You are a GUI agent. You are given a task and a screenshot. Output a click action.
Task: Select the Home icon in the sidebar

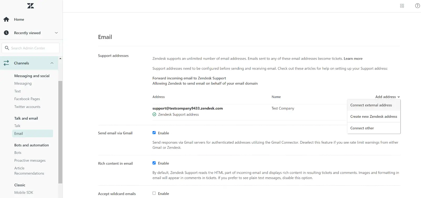pyautogui.click(x=6, y=19)
